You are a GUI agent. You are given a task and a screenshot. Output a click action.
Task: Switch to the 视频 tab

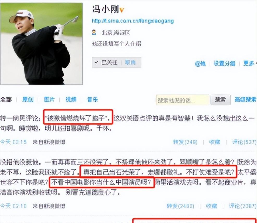(71, 100)
